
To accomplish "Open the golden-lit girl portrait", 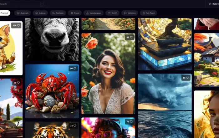I will (x=206, y=114).
